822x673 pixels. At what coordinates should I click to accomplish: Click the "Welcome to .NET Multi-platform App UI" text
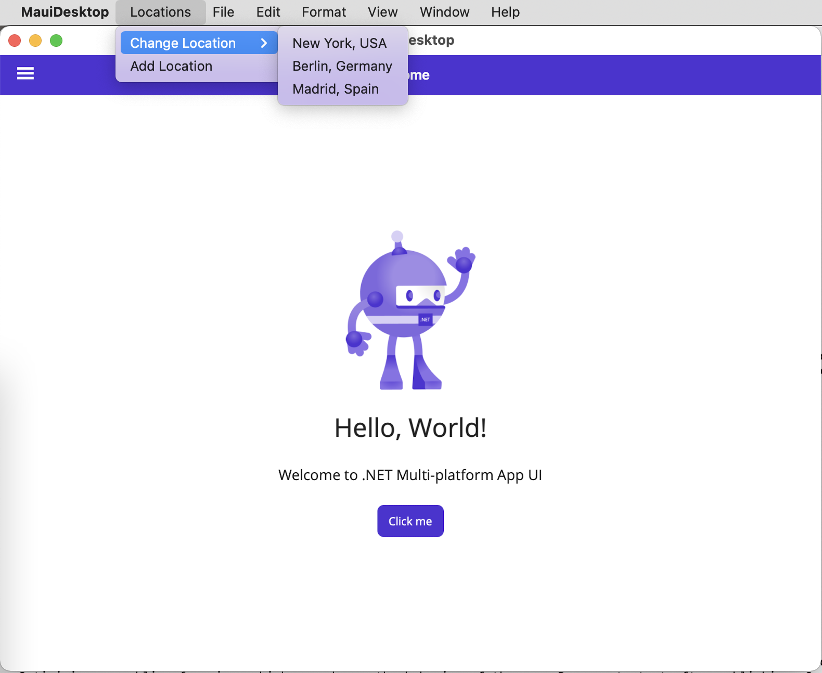pos(410,475)
